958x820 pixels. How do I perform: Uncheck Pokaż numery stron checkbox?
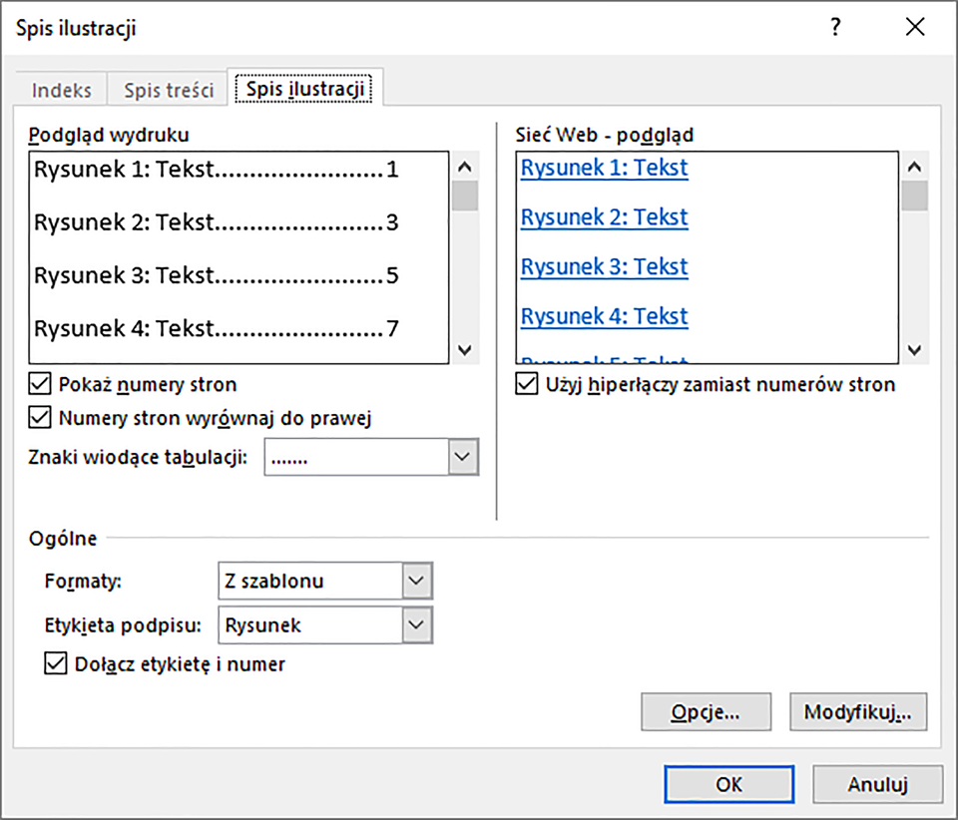(40, 384)
